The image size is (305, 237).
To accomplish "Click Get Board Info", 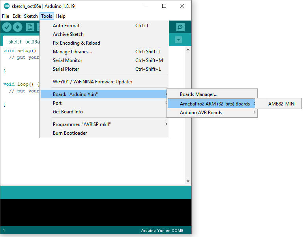I will coord(67,112).
